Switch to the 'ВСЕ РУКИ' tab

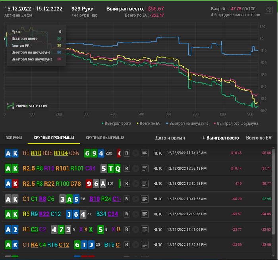click(x=14, y=138)
